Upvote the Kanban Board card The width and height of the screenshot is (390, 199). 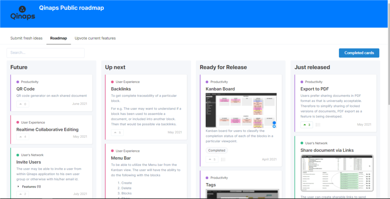(212, 159)
